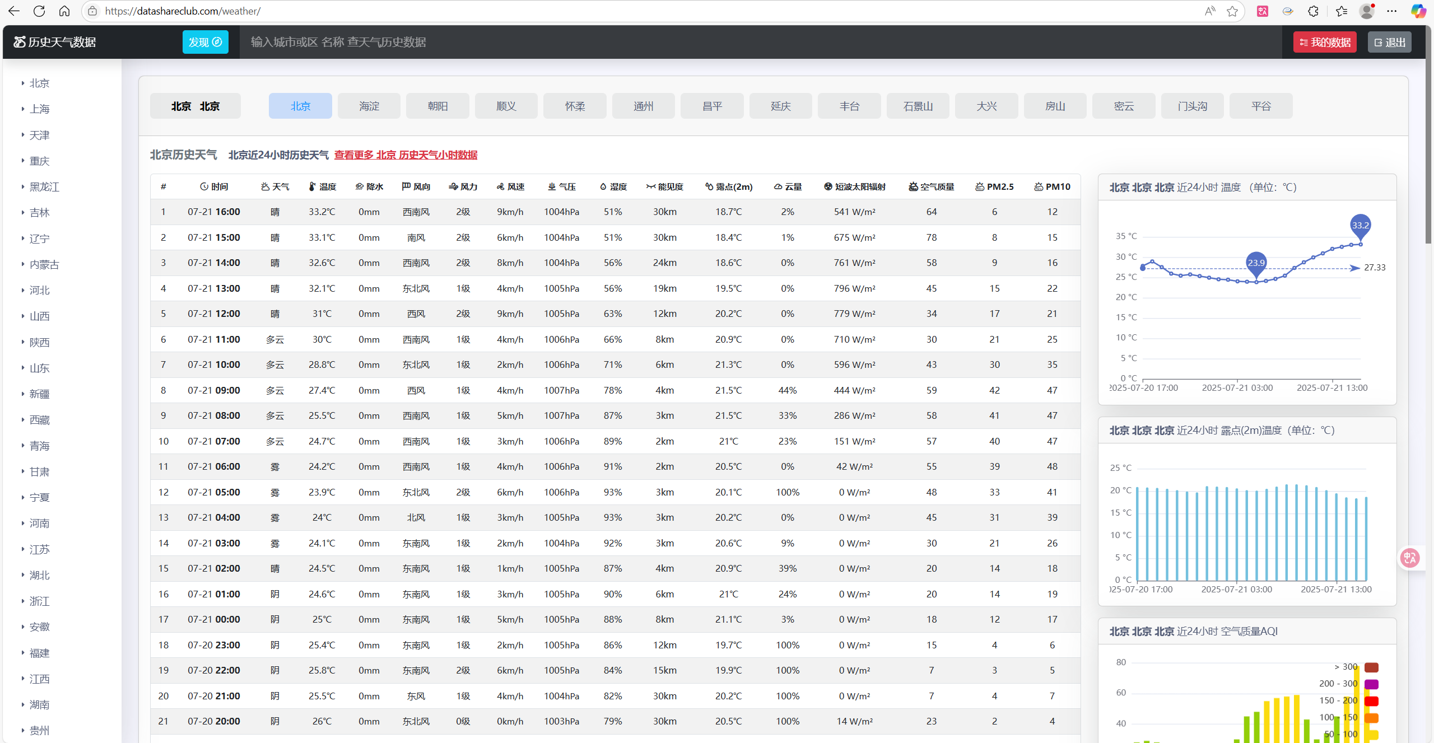Add page to favorites star icon
Image resolution: width=1434 pixels, height=743 pixels.
pos(1232,11)
